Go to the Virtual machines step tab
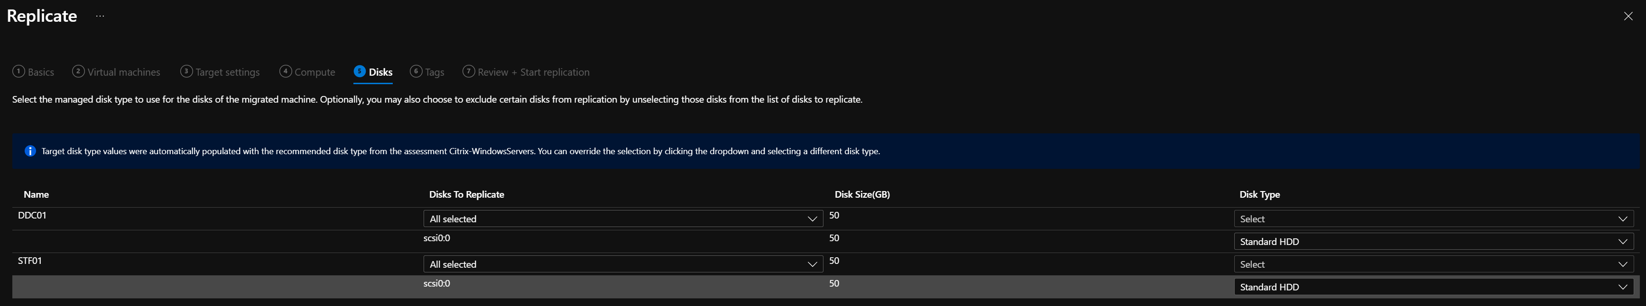 tap(116, 72)
